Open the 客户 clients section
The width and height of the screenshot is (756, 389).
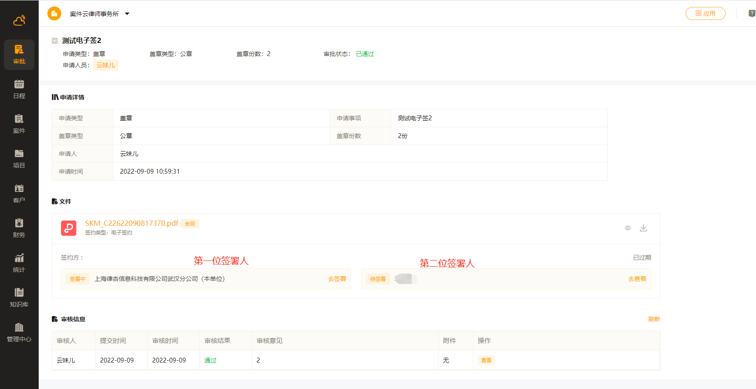pyautogui.click(x=19, y=194)
